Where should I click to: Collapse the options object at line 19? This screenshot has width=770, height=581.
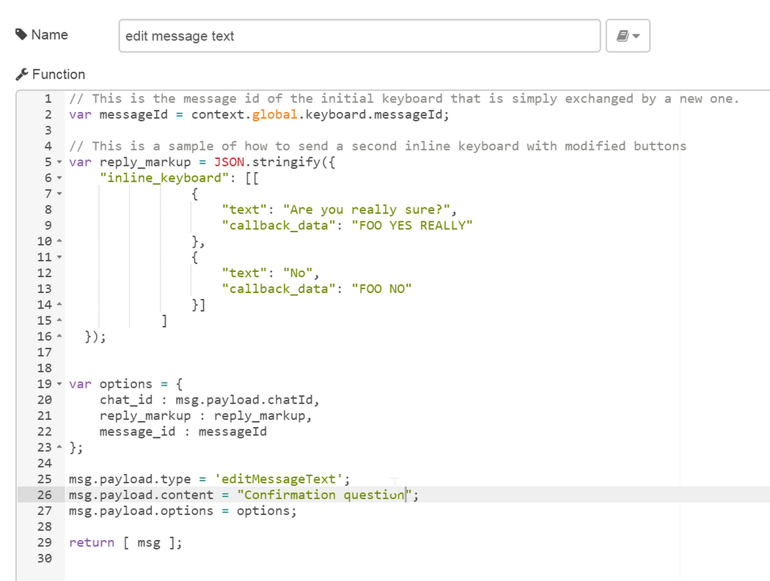[x=59, y=384]
